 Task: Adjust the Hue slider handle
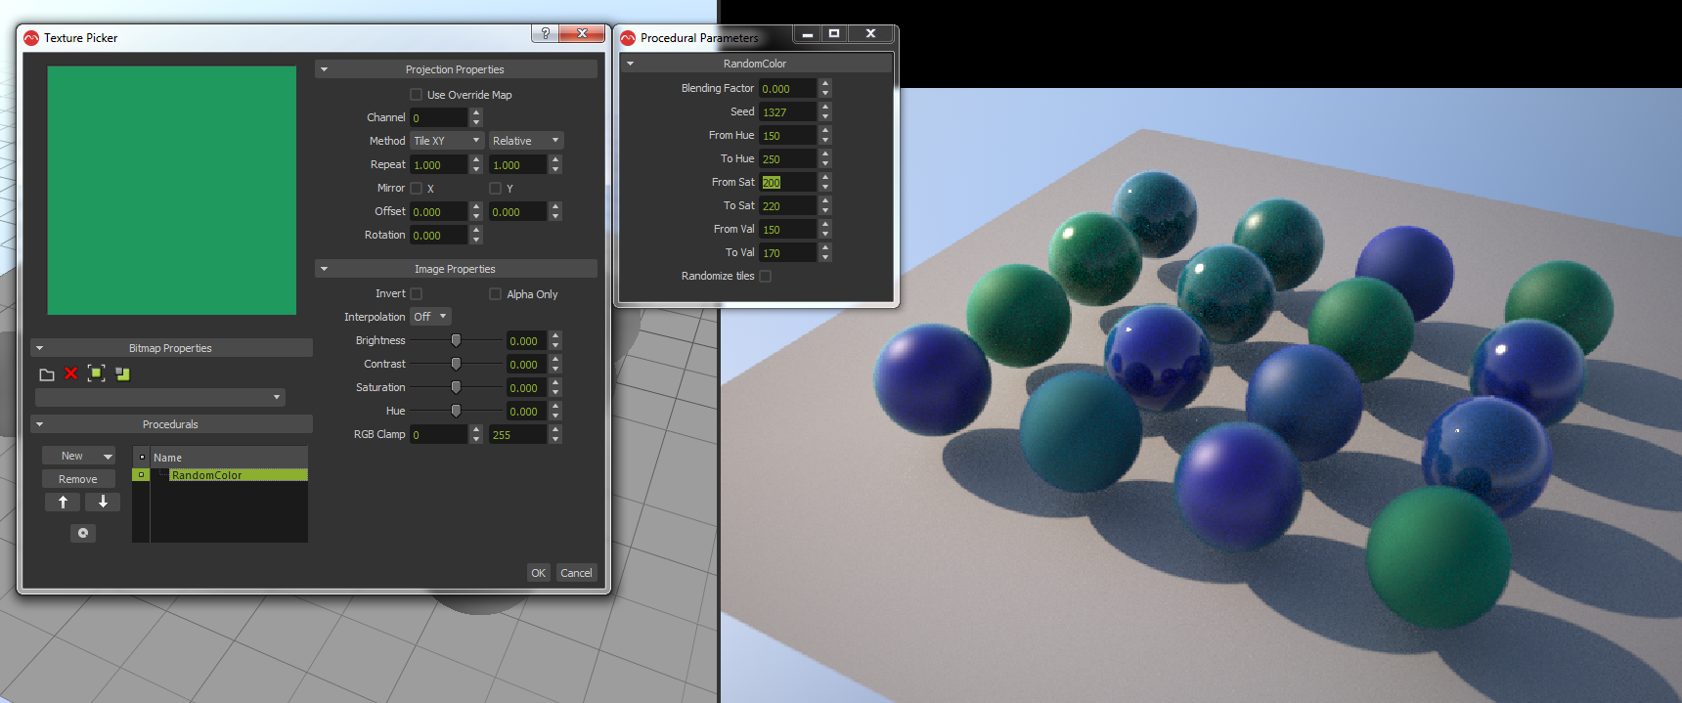coord(456,411)
